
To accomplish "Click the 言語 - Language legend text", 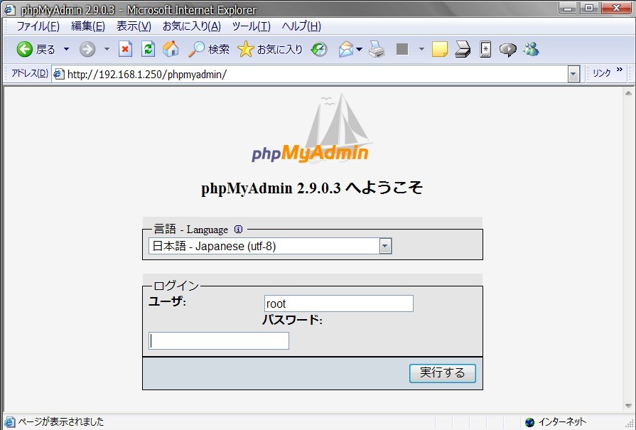I will coord(191,230).
